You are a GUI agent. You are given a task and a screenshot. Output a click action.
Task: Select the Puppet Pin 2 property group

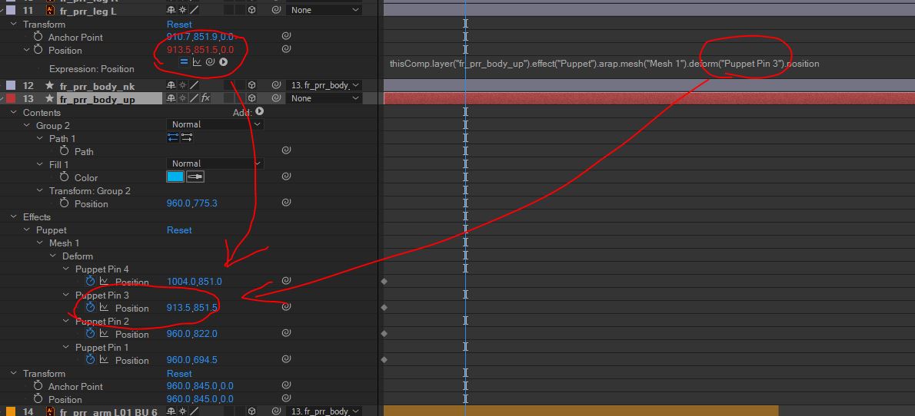102,321
